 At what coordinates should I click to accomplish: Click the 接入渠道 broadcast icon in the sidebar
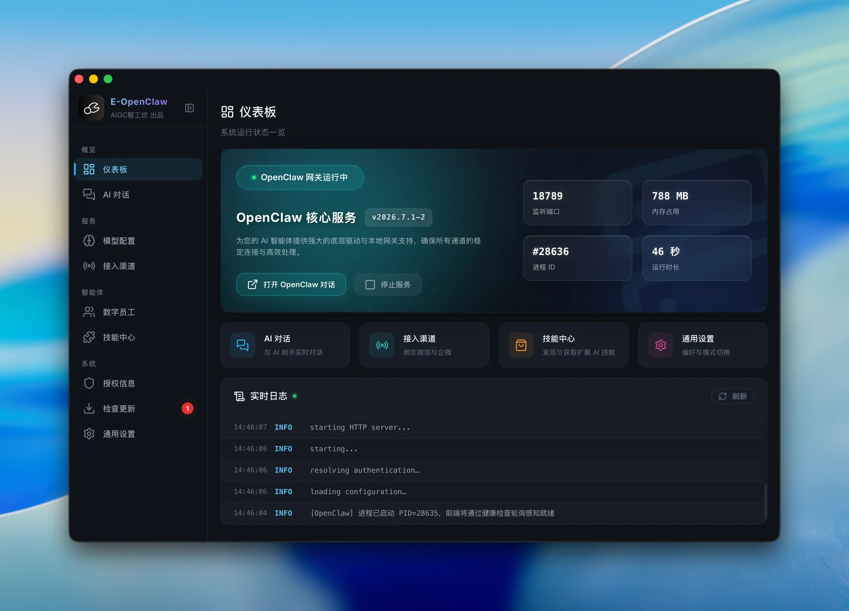tap(89, 266)
